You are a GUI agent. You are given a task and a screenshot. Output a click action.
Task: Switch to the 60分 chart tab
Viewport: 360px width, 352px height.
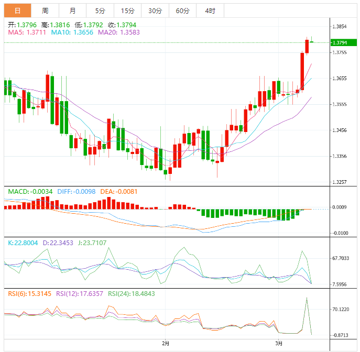182,10
